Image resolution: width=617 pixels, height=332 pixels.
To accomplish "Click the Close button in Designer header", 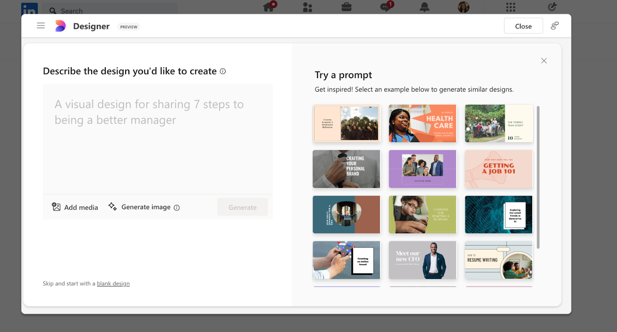I will coord(523,26).
